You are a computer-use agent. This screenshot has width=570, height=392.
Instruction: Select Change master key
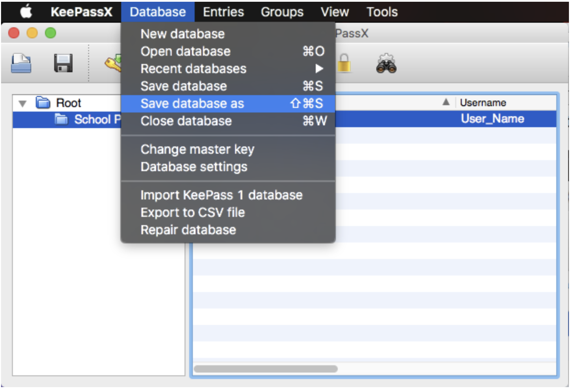click(197, 150)
